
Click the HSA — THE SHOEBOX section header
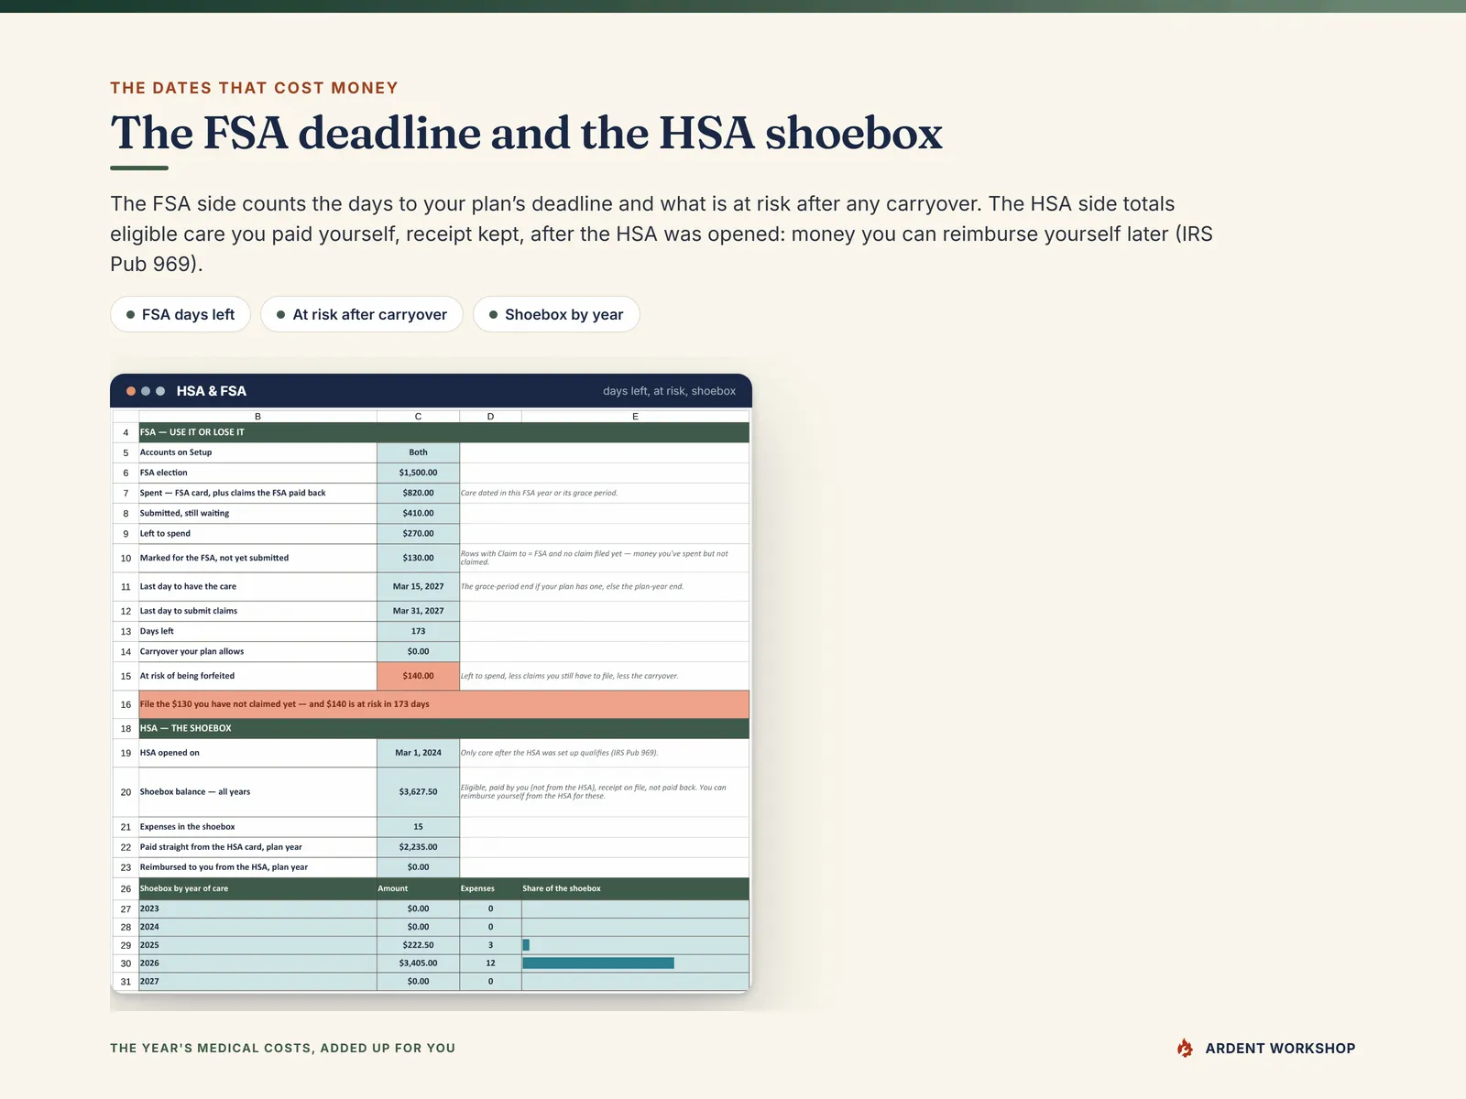point(443,728)
